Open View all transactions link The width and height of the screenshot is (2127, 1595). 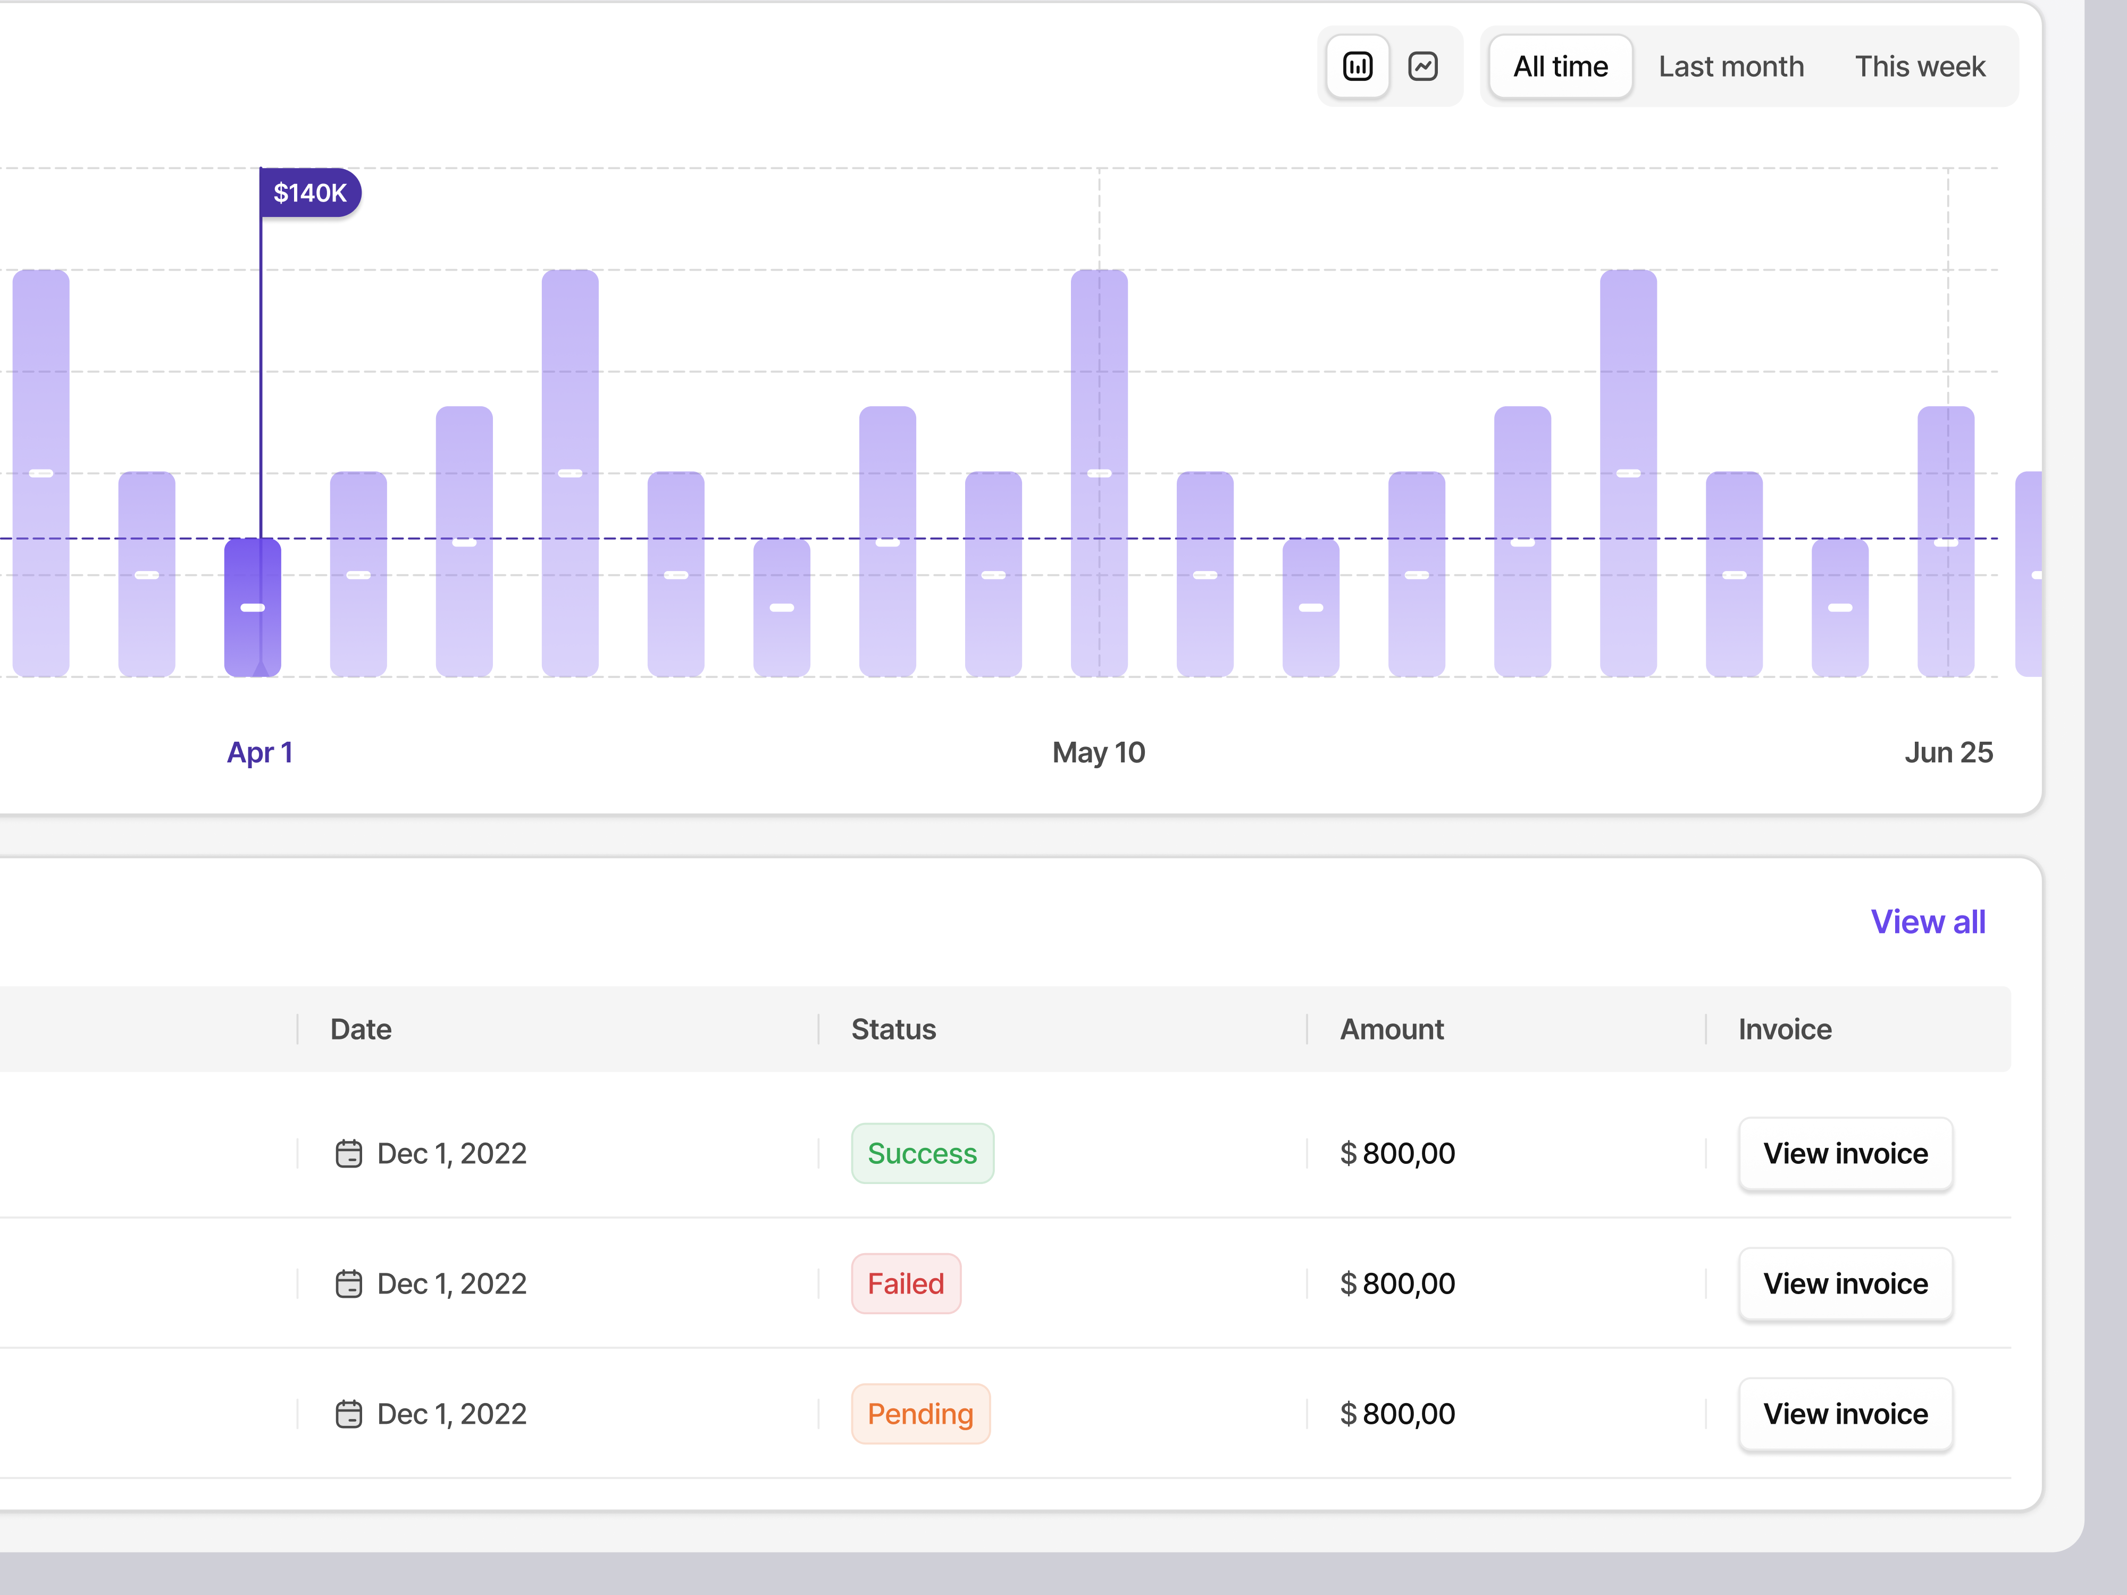pyautogui.click(x=1927, y=921)
